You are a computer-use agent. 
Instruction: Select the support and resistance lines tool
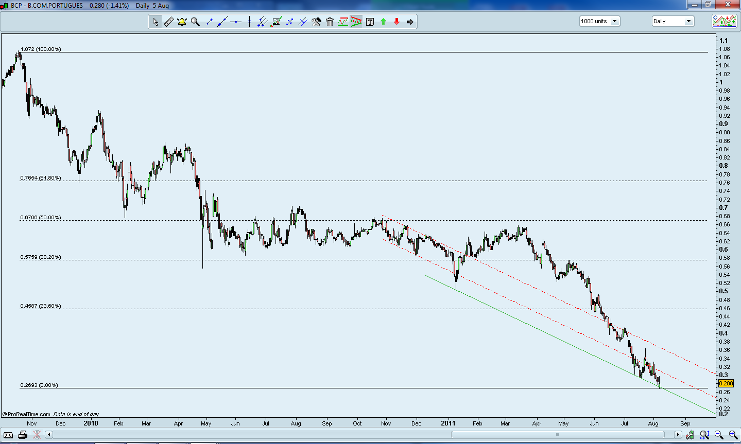click(343, 22)
